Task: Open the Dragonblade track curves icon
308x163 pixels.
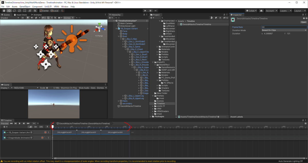Action: [45, 138]
